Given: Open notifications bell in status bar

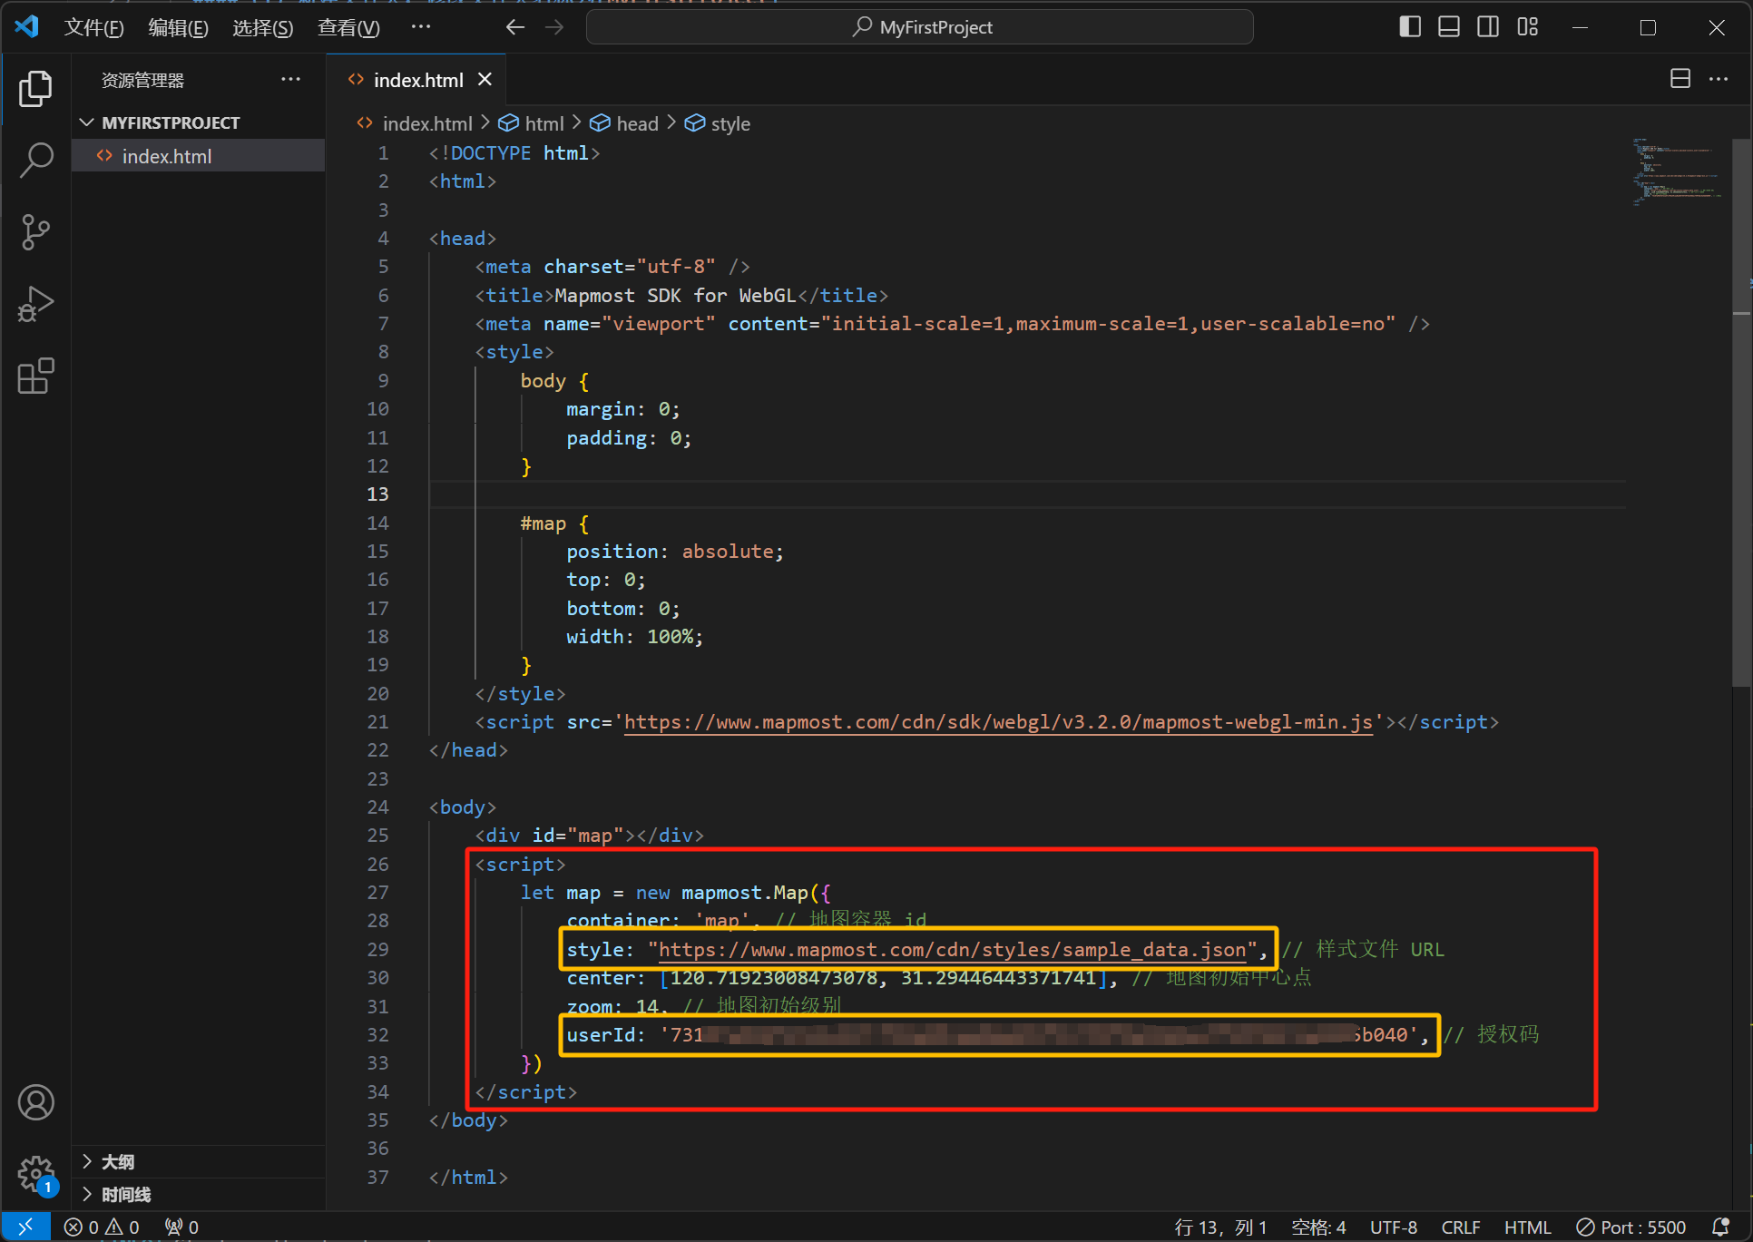Looking at the screenshot, I should click(x=1719, y=1227).
